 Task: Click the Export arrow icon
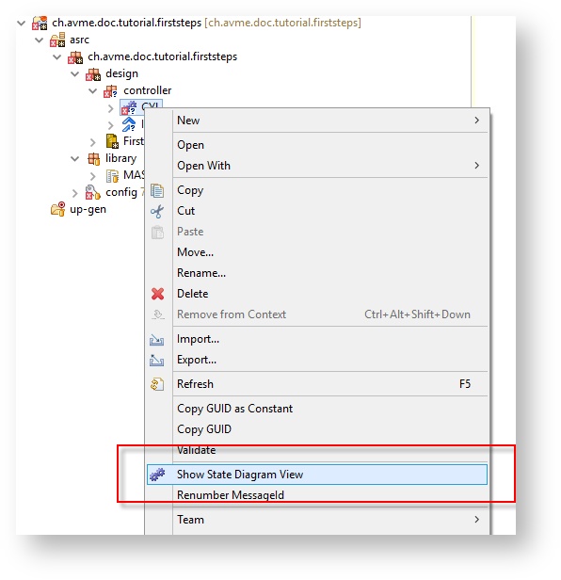point(157,360)
